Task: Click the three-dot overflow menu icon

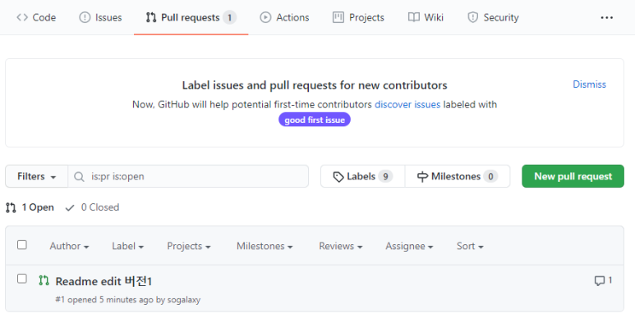Action: [x=606, y=17]
